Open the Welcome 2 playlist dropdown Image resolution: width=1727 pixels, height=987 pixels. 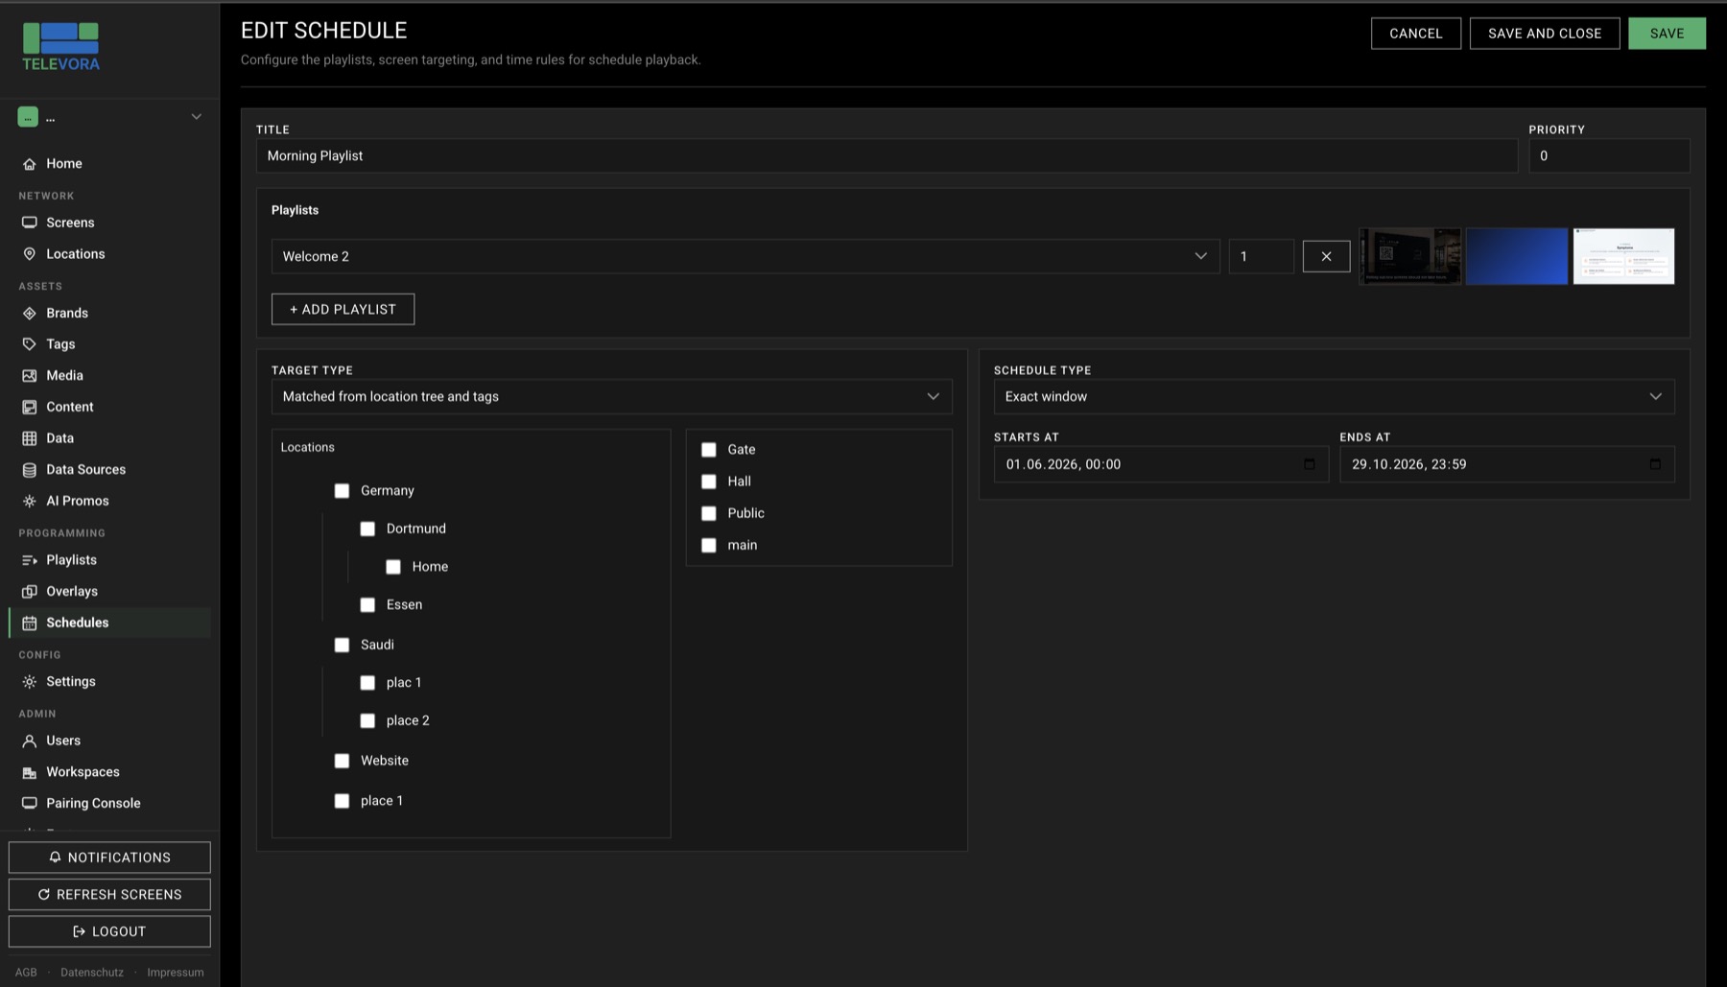[745, 256]
